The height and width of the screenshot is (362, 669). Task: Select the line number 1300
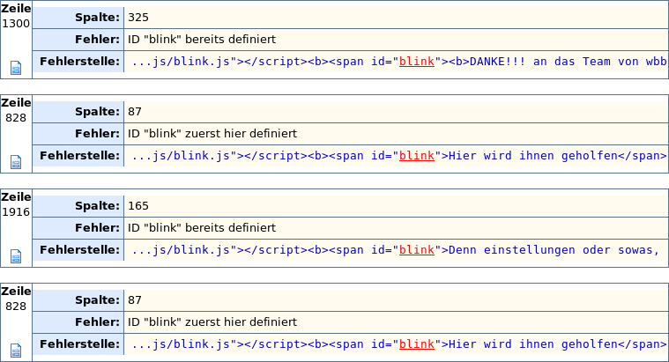click(x=16, y=23)
